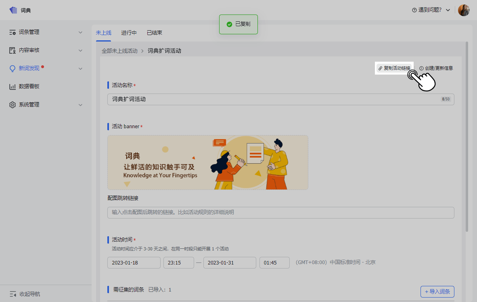Click the 词典 logo icon
The width and height of the screenshot is (477, 302).
(x=13, y=10)
